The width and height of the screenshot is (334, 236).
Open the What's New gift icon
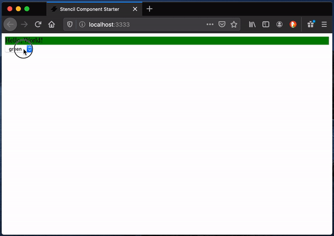311,24
